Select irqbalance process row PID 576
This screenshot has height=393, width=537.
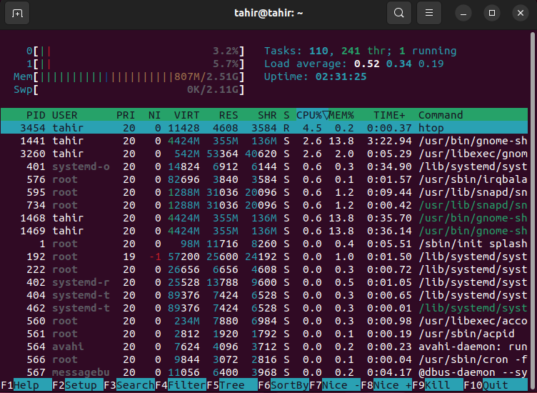coord(264,179)
